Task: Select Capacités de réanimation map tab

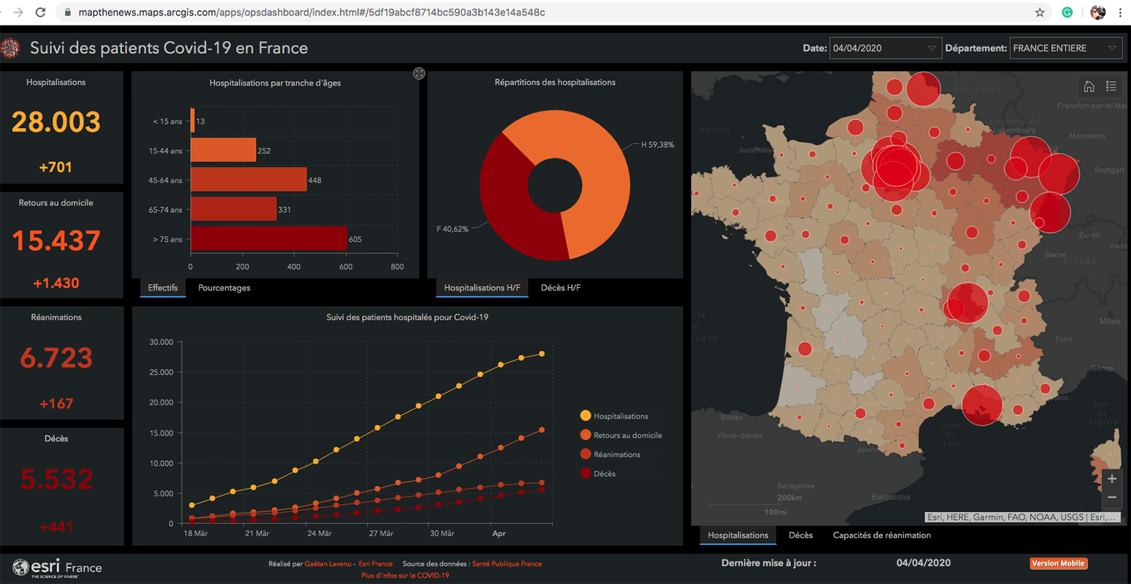Action: click(x=881, y=535)
